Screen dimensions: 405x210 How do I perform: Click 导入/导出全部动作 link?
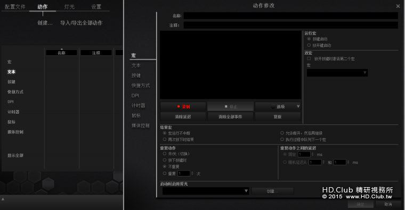tap(82, 23)
